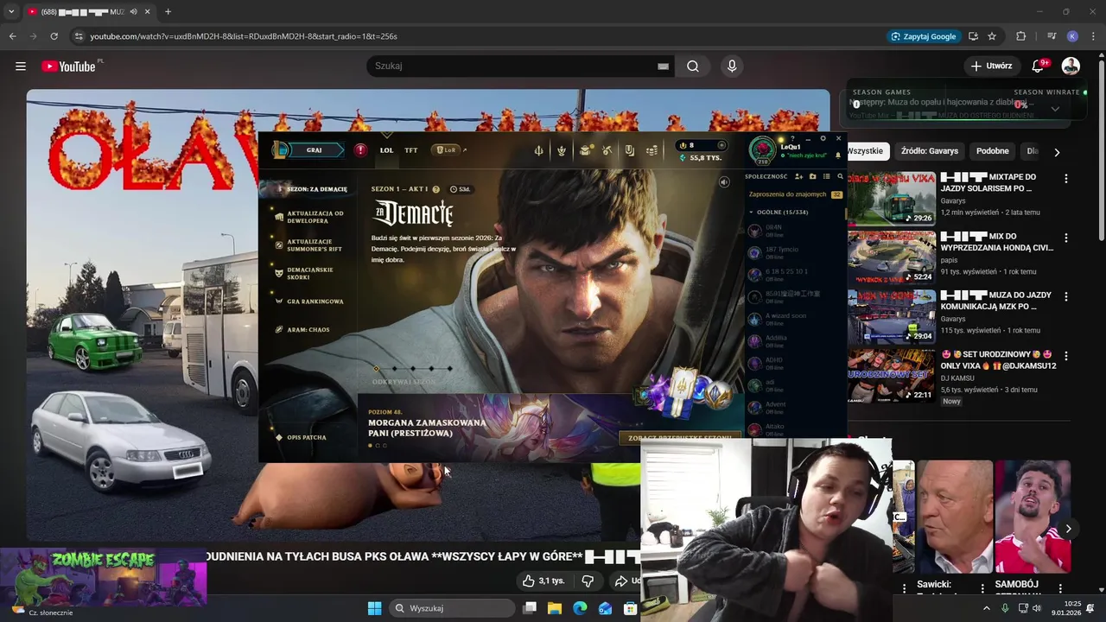The image size is (1106, 622).
Task: Open YouTube notifications bell
Action: pos(1039,66)
